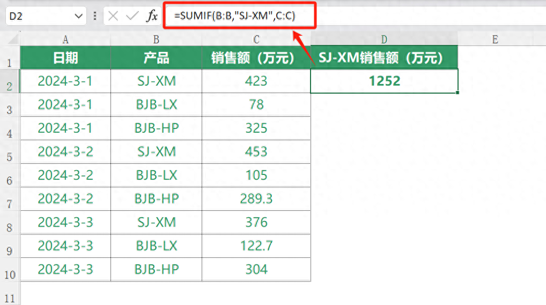
Task: Select row 11 header
Action: [x=10, y=294]
